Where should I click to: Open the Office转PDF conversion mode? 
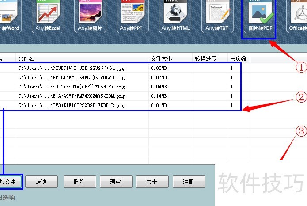298,16
